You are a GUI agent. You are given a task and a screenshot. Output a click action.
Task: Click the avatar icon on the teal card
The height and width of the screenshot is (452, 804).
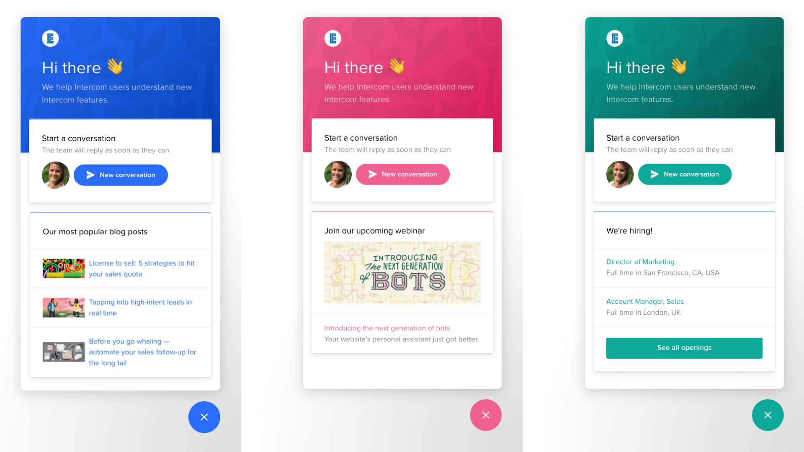620,174
